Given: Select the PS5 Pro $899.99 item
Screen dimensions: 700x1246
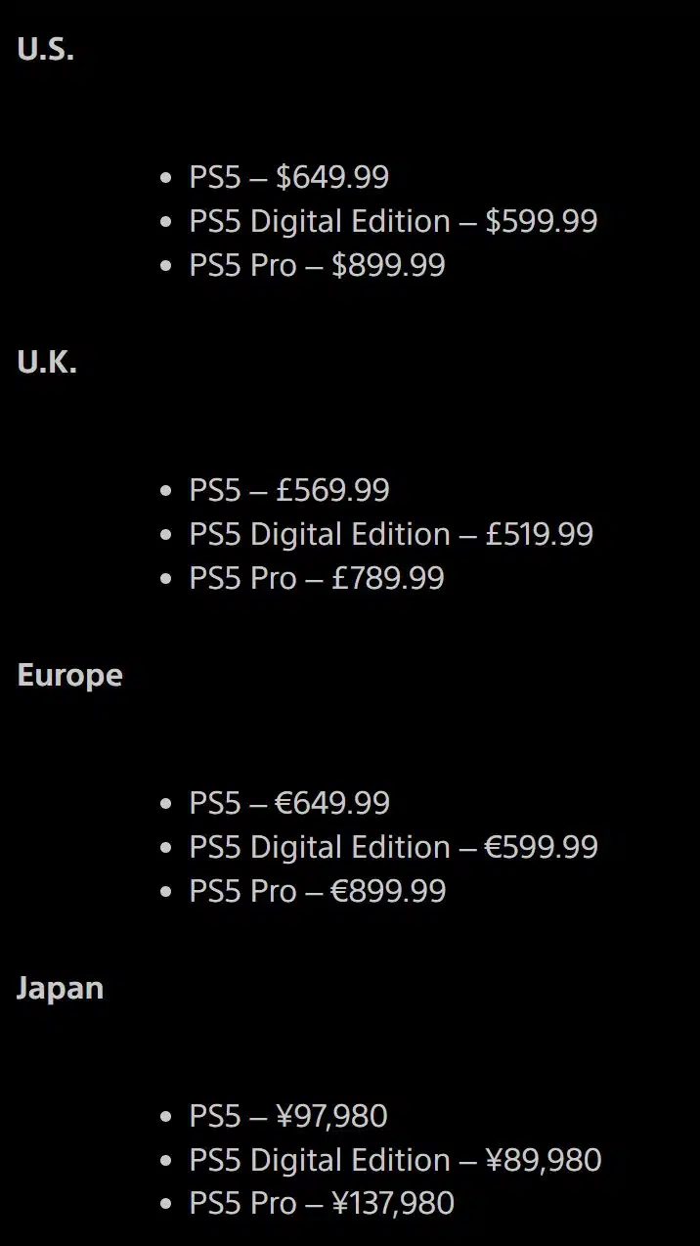Looking at the screenshot, I should pyautogui.click(x=317, y=265).
